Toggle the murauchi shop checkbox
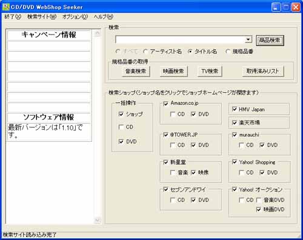Image resolution: width=303 pixels, height=240 pixels. (x=235, y=135)
